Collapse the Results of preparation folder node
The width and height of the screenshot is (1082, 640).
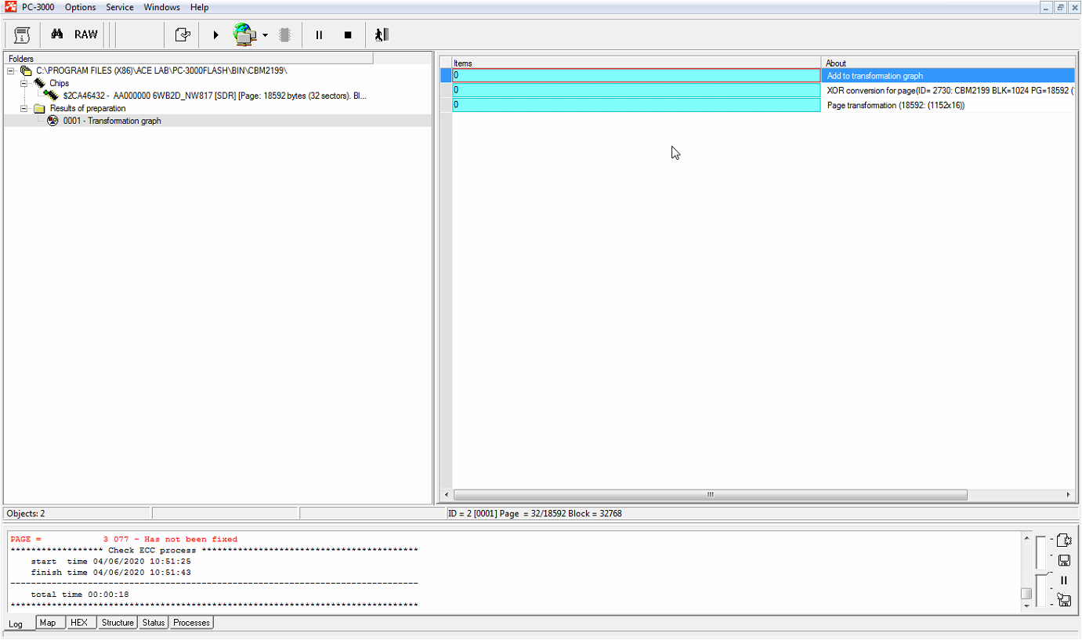point(24,108)
